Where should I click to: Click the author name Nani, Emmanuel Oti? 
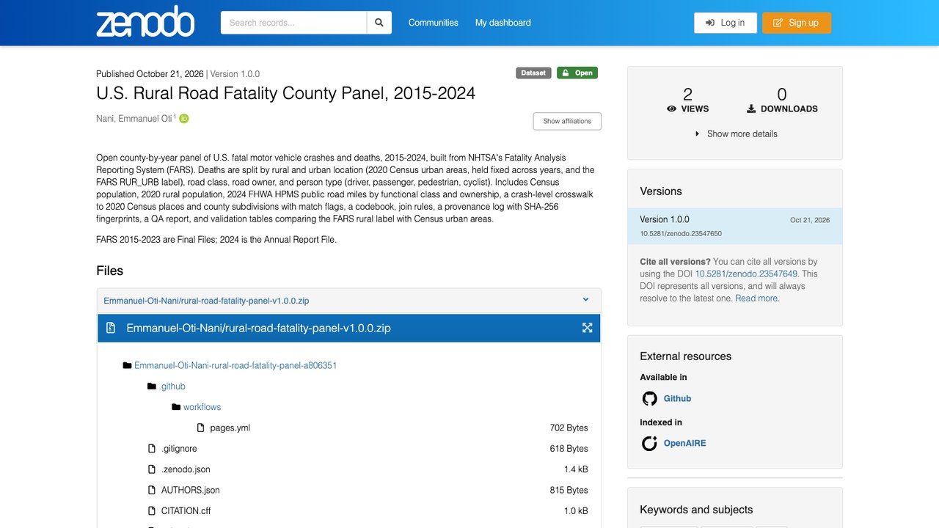134,119
